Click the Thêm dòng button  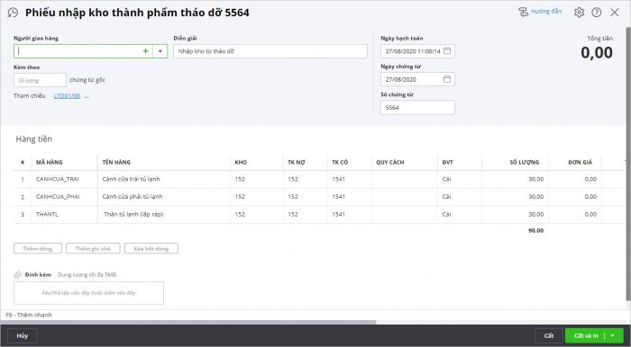[38, 249]
